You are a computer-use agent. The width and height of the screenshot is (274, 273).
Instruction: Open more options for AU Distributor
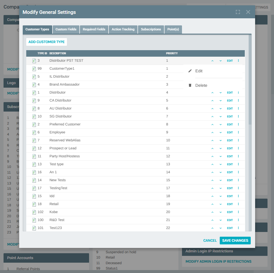pos(238,108)
